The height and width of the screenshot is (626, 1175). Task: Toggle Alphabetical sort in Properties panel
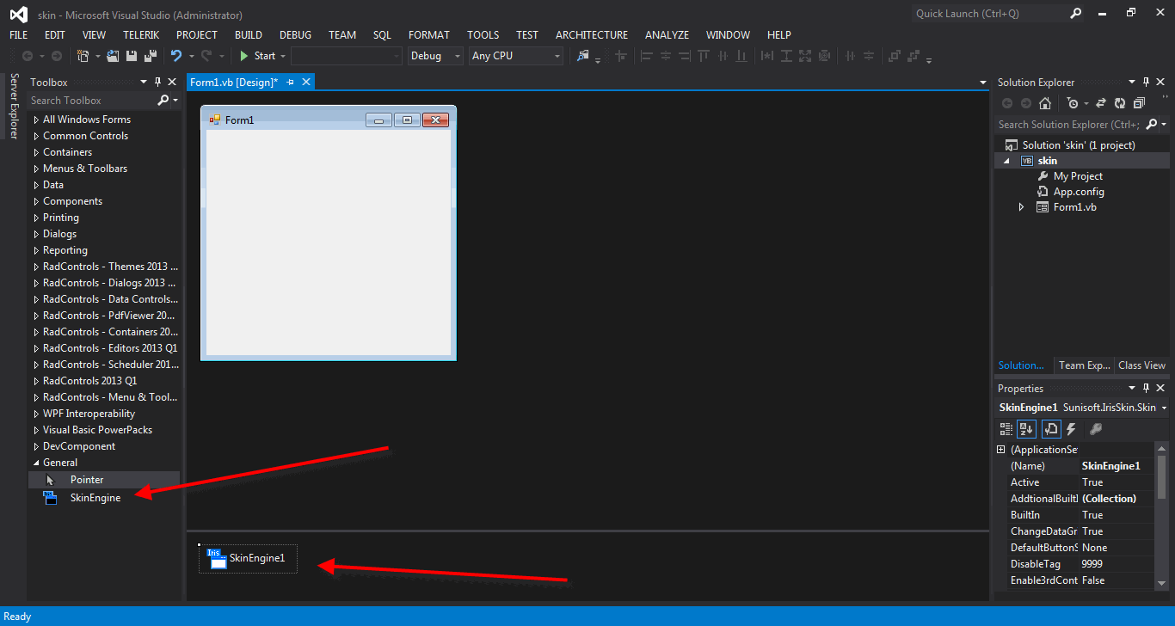tap(1026, 428)
